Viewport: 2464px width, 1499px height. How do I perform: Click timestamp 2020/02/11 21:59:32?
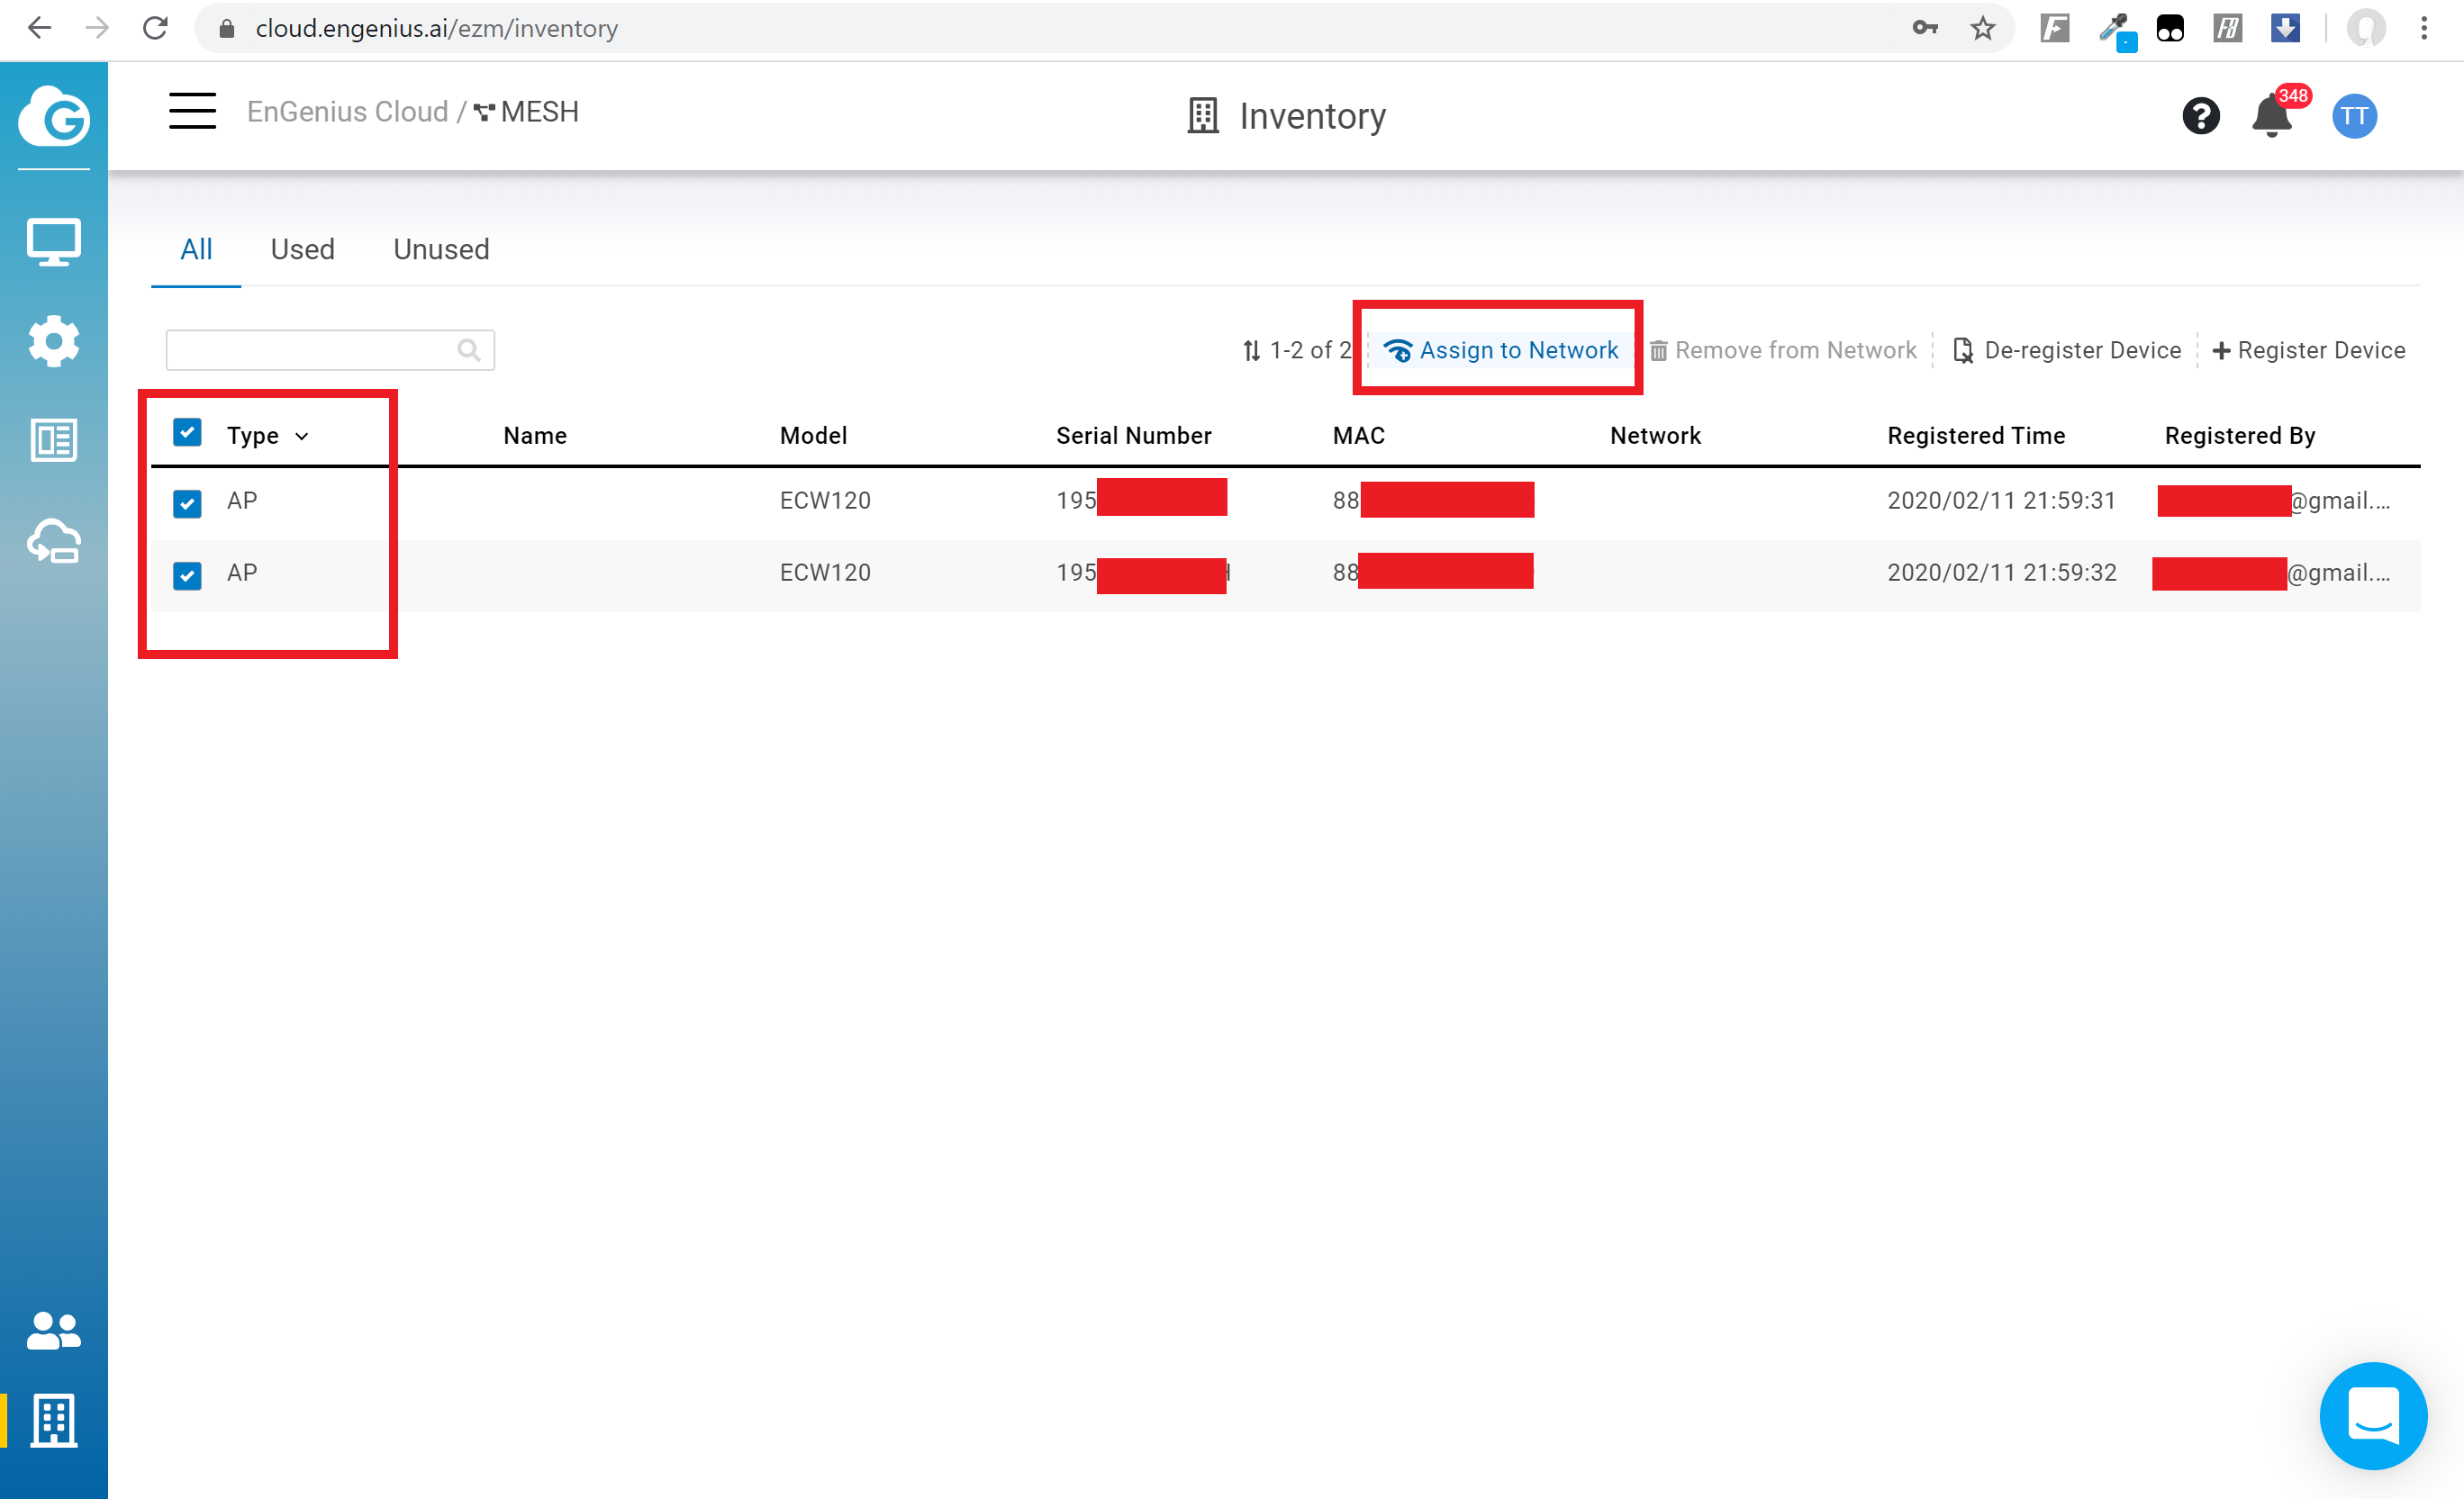pyautogui.click(x=2001, y=573)
